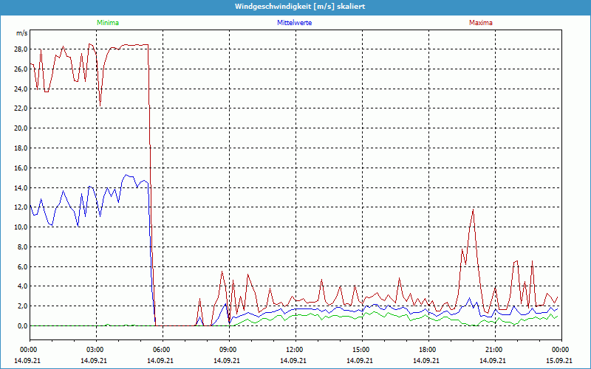Click the 15.09.21 date label

pyautogui.click(x=560, y=361)
